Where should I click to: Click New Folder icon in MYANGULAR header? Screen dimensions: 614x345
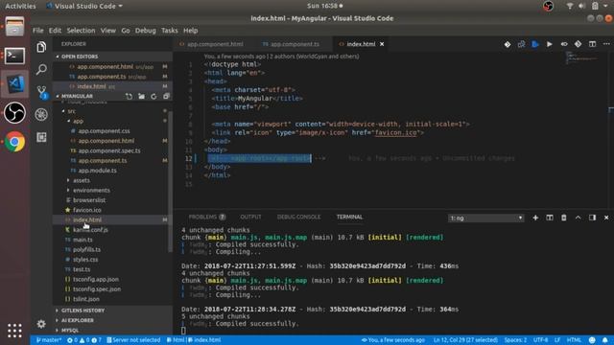pos(141,96)
